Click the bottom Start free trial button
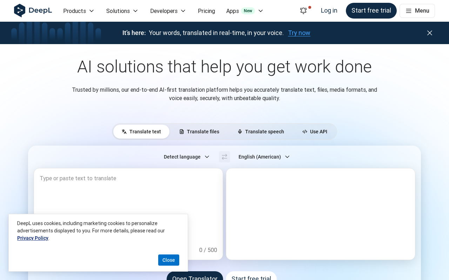 [x=251, y=276]
